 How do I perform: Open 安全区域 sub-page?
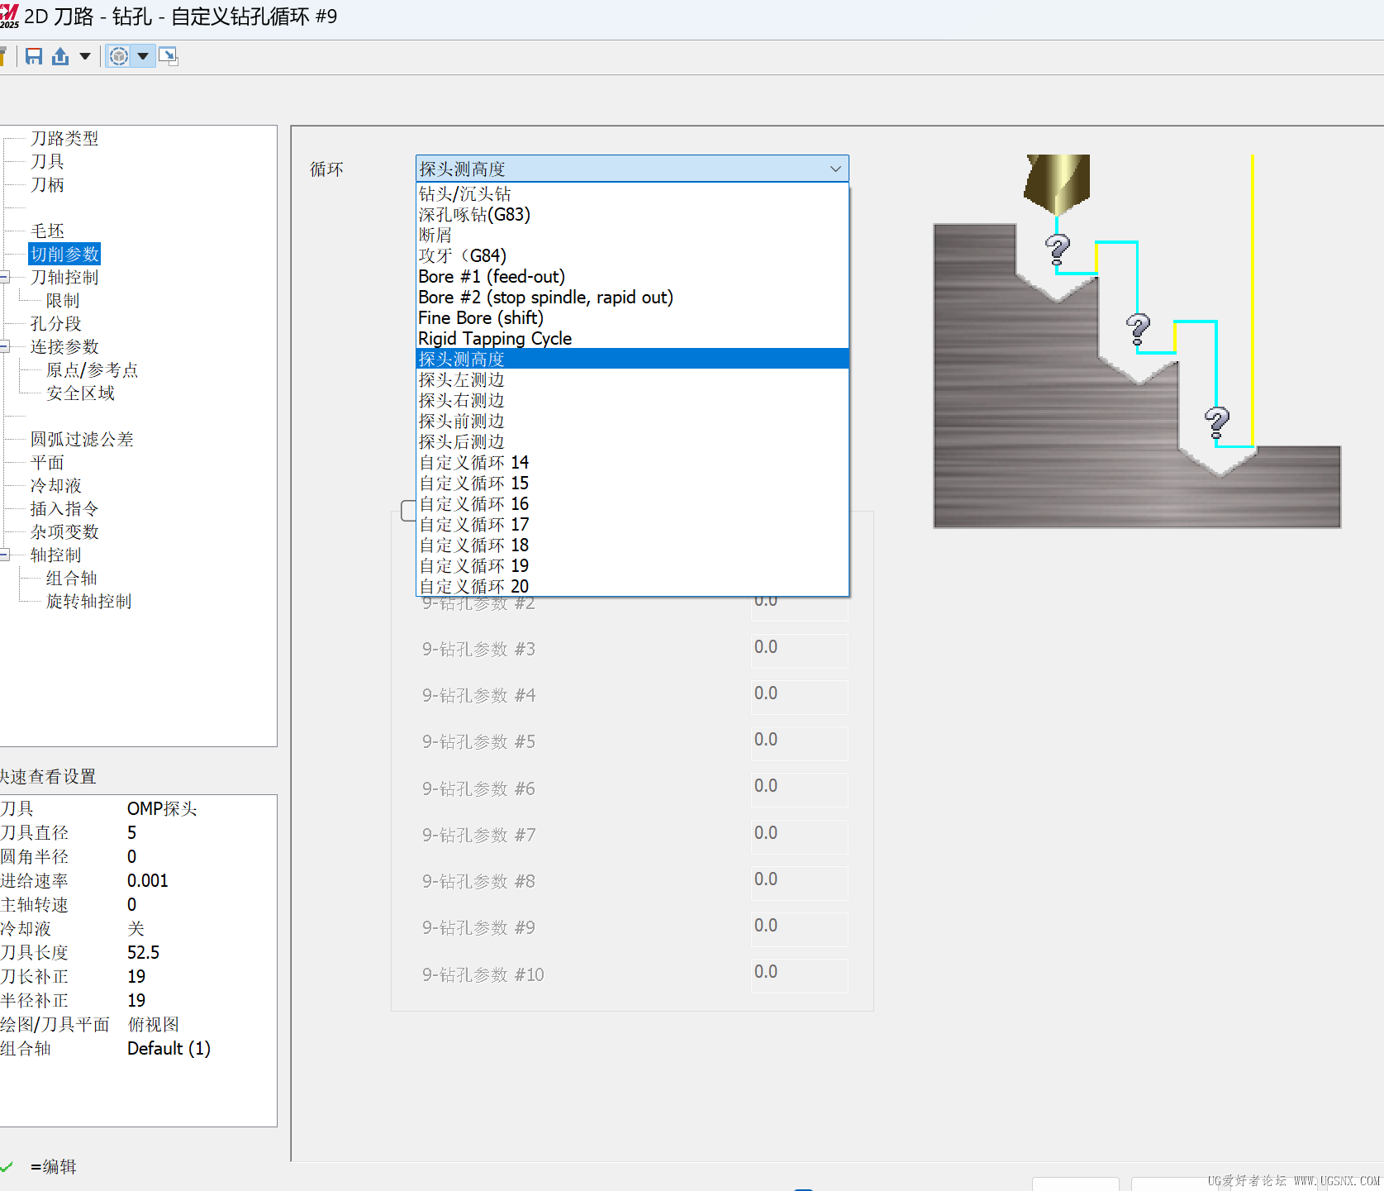point(80,393)
